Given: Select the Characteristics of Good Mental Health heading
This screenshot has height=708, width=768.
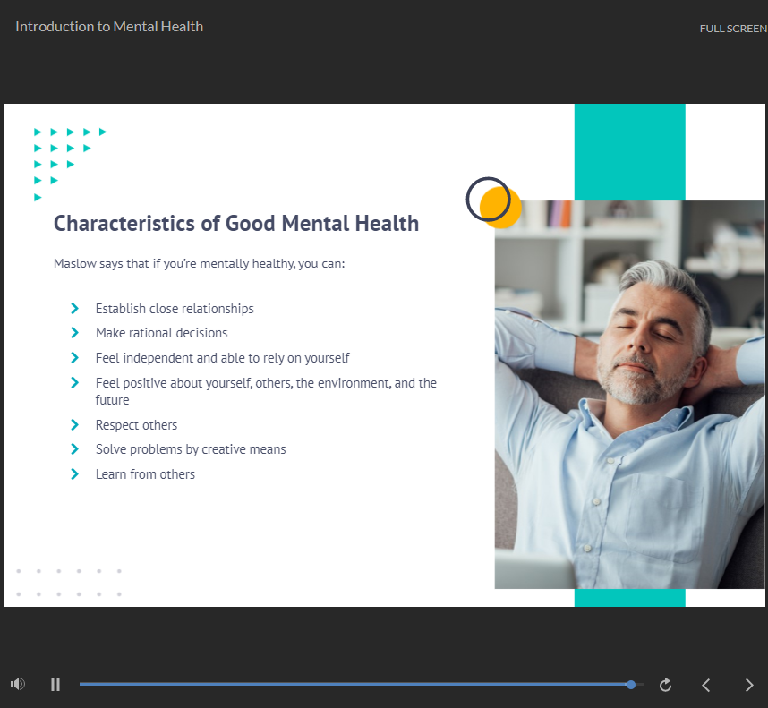Looking at the screenshot, I should (x=236, y=224).
